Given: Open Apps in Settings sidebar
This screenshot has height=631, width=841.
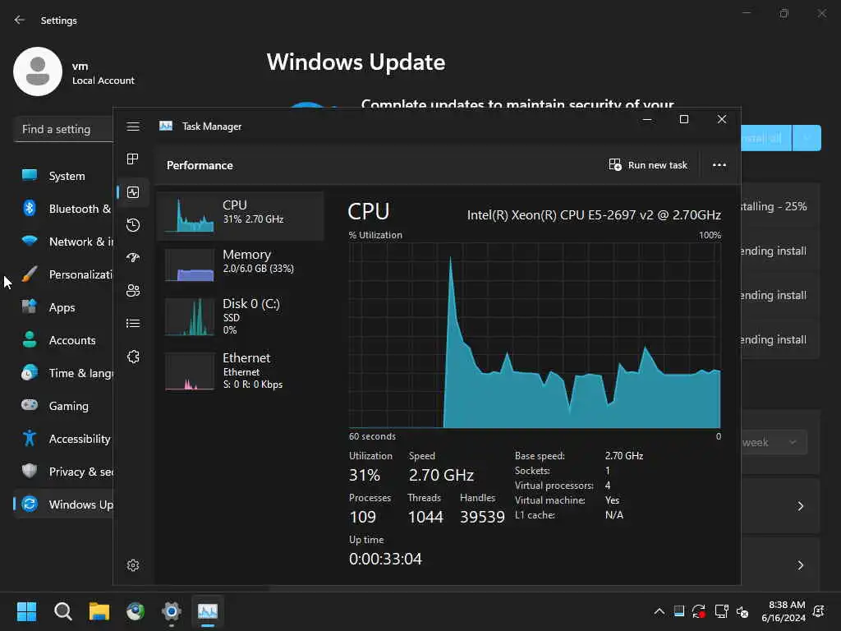Looking at the screenshot, I should 63,307.
